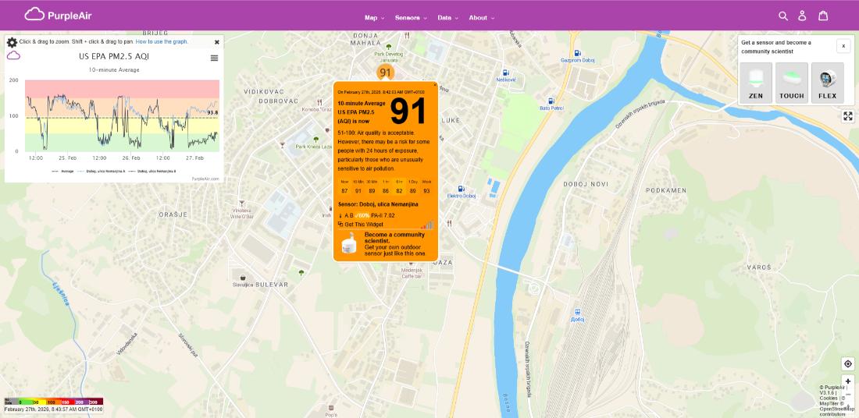
Task: Zoom in on the map
Action: click(x=848, y=381)
